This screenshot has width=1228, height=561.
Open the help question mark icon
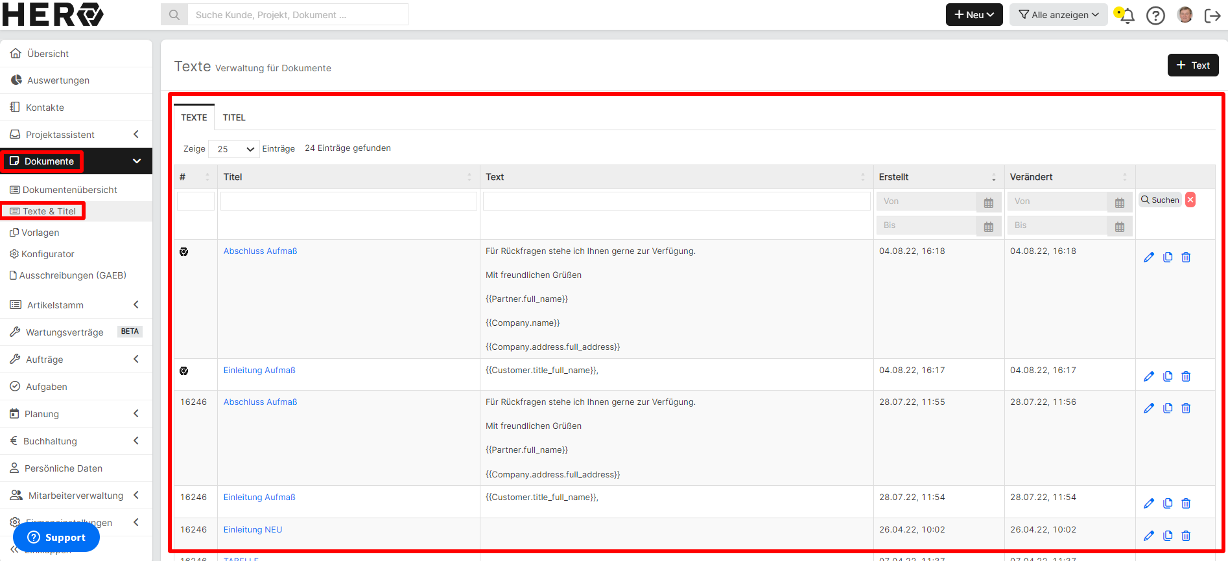point(1155,15)
